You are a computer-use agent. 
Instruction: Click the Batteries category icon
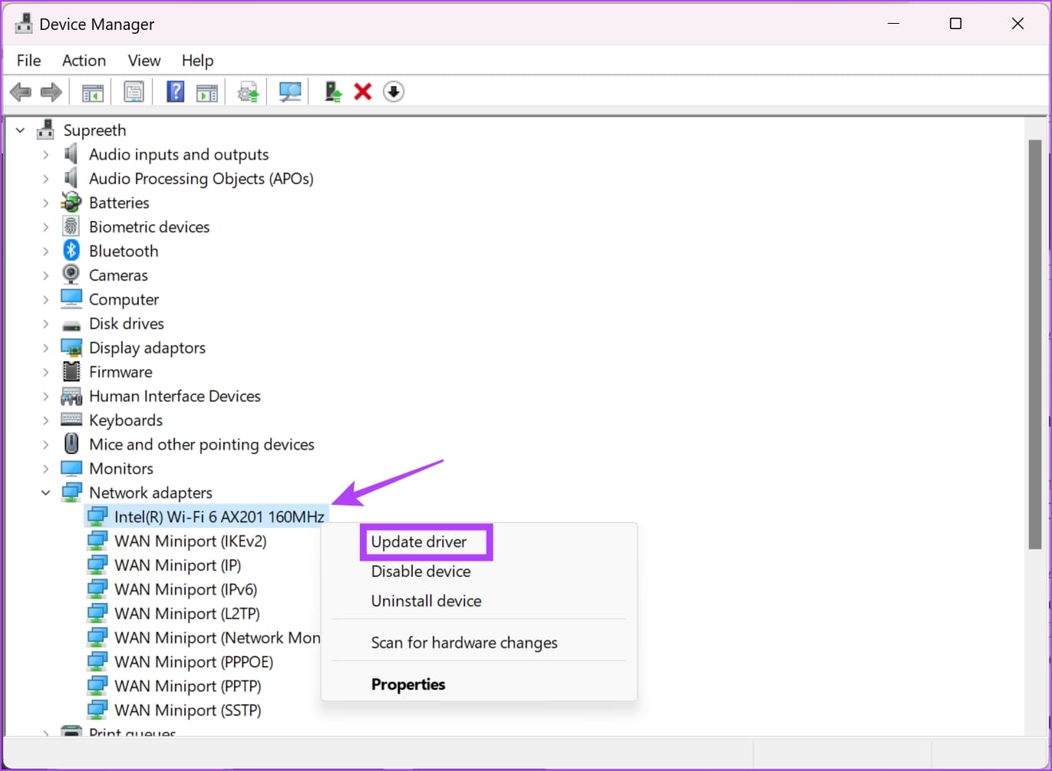(71, 203)
